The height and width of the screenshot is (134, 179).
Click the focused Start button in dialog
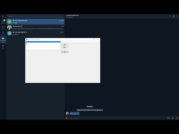click(65, 52)
